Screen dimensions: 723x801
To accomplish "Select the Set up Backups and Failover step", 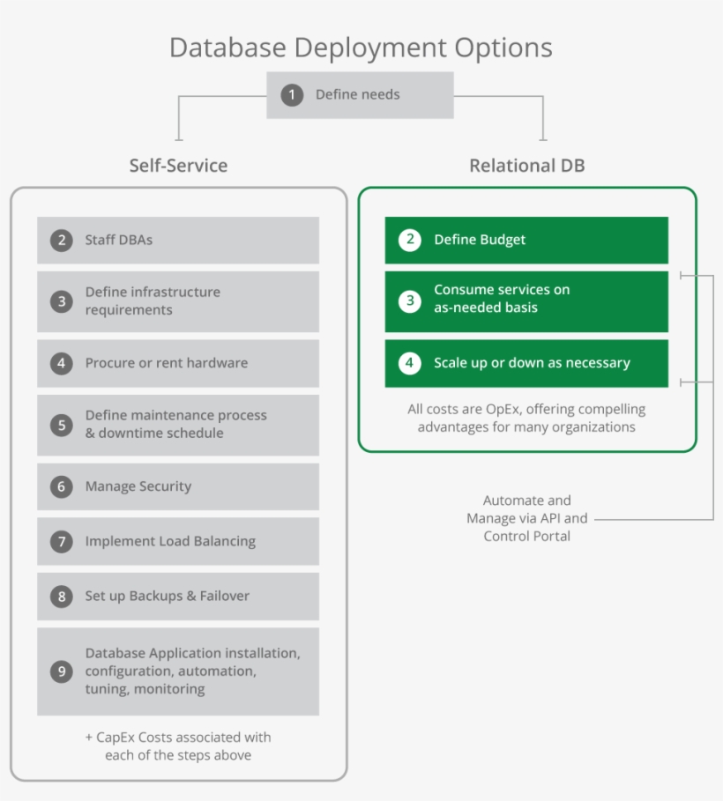I will click(177, 597).
